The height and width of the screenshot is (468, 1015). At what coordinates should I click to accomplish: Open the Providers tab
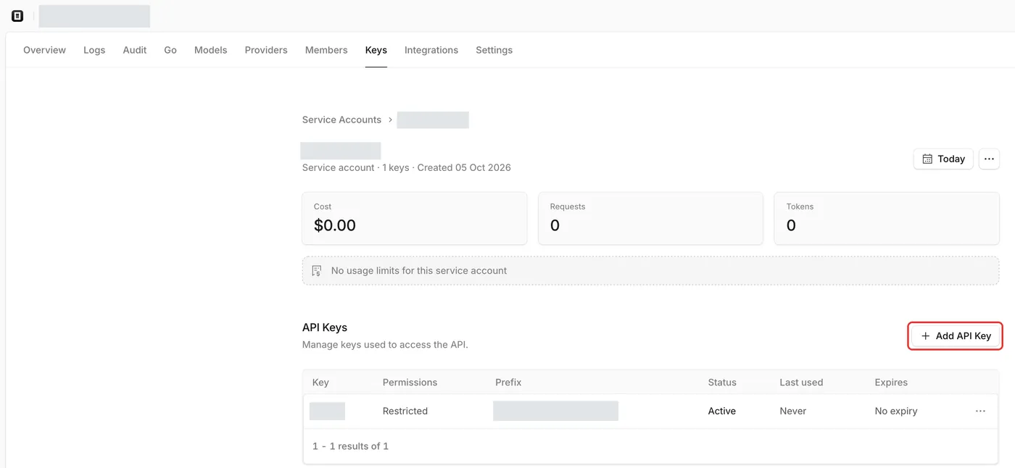266,50
